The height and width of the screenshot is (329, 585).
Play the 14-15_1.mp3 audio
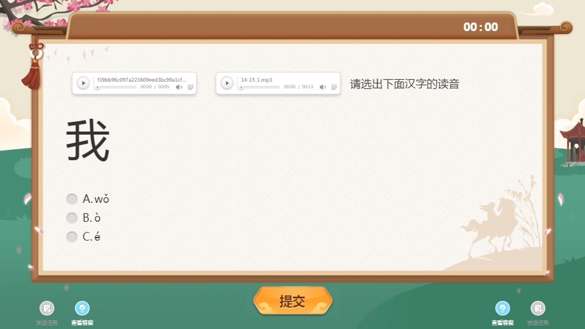227,83
